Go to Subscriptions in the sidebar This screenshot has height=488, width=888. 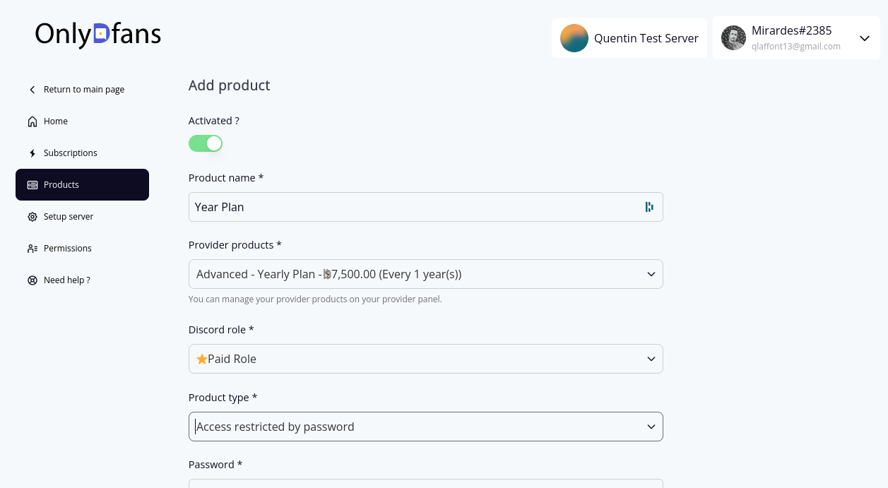coord(71,153)
